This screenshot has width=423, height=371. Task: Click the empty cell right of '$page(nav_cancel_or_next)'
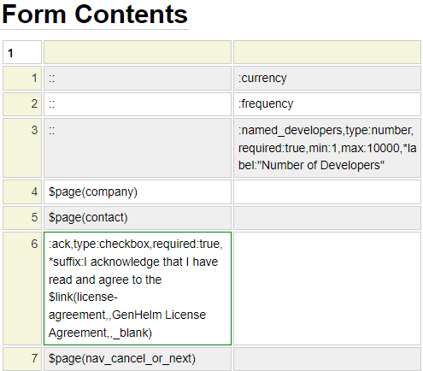(x=327, y=359)
